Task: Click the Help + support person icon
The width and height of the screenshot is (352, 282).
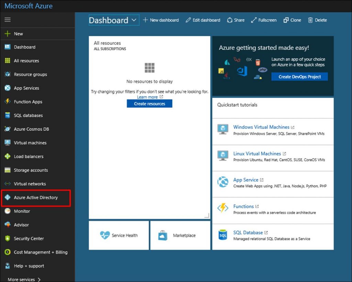Action: click(8, 266)
